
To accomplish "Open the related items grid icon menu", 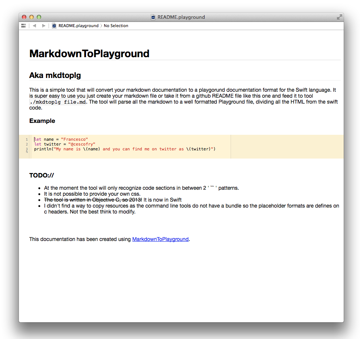I will click(x=23, y=25).
